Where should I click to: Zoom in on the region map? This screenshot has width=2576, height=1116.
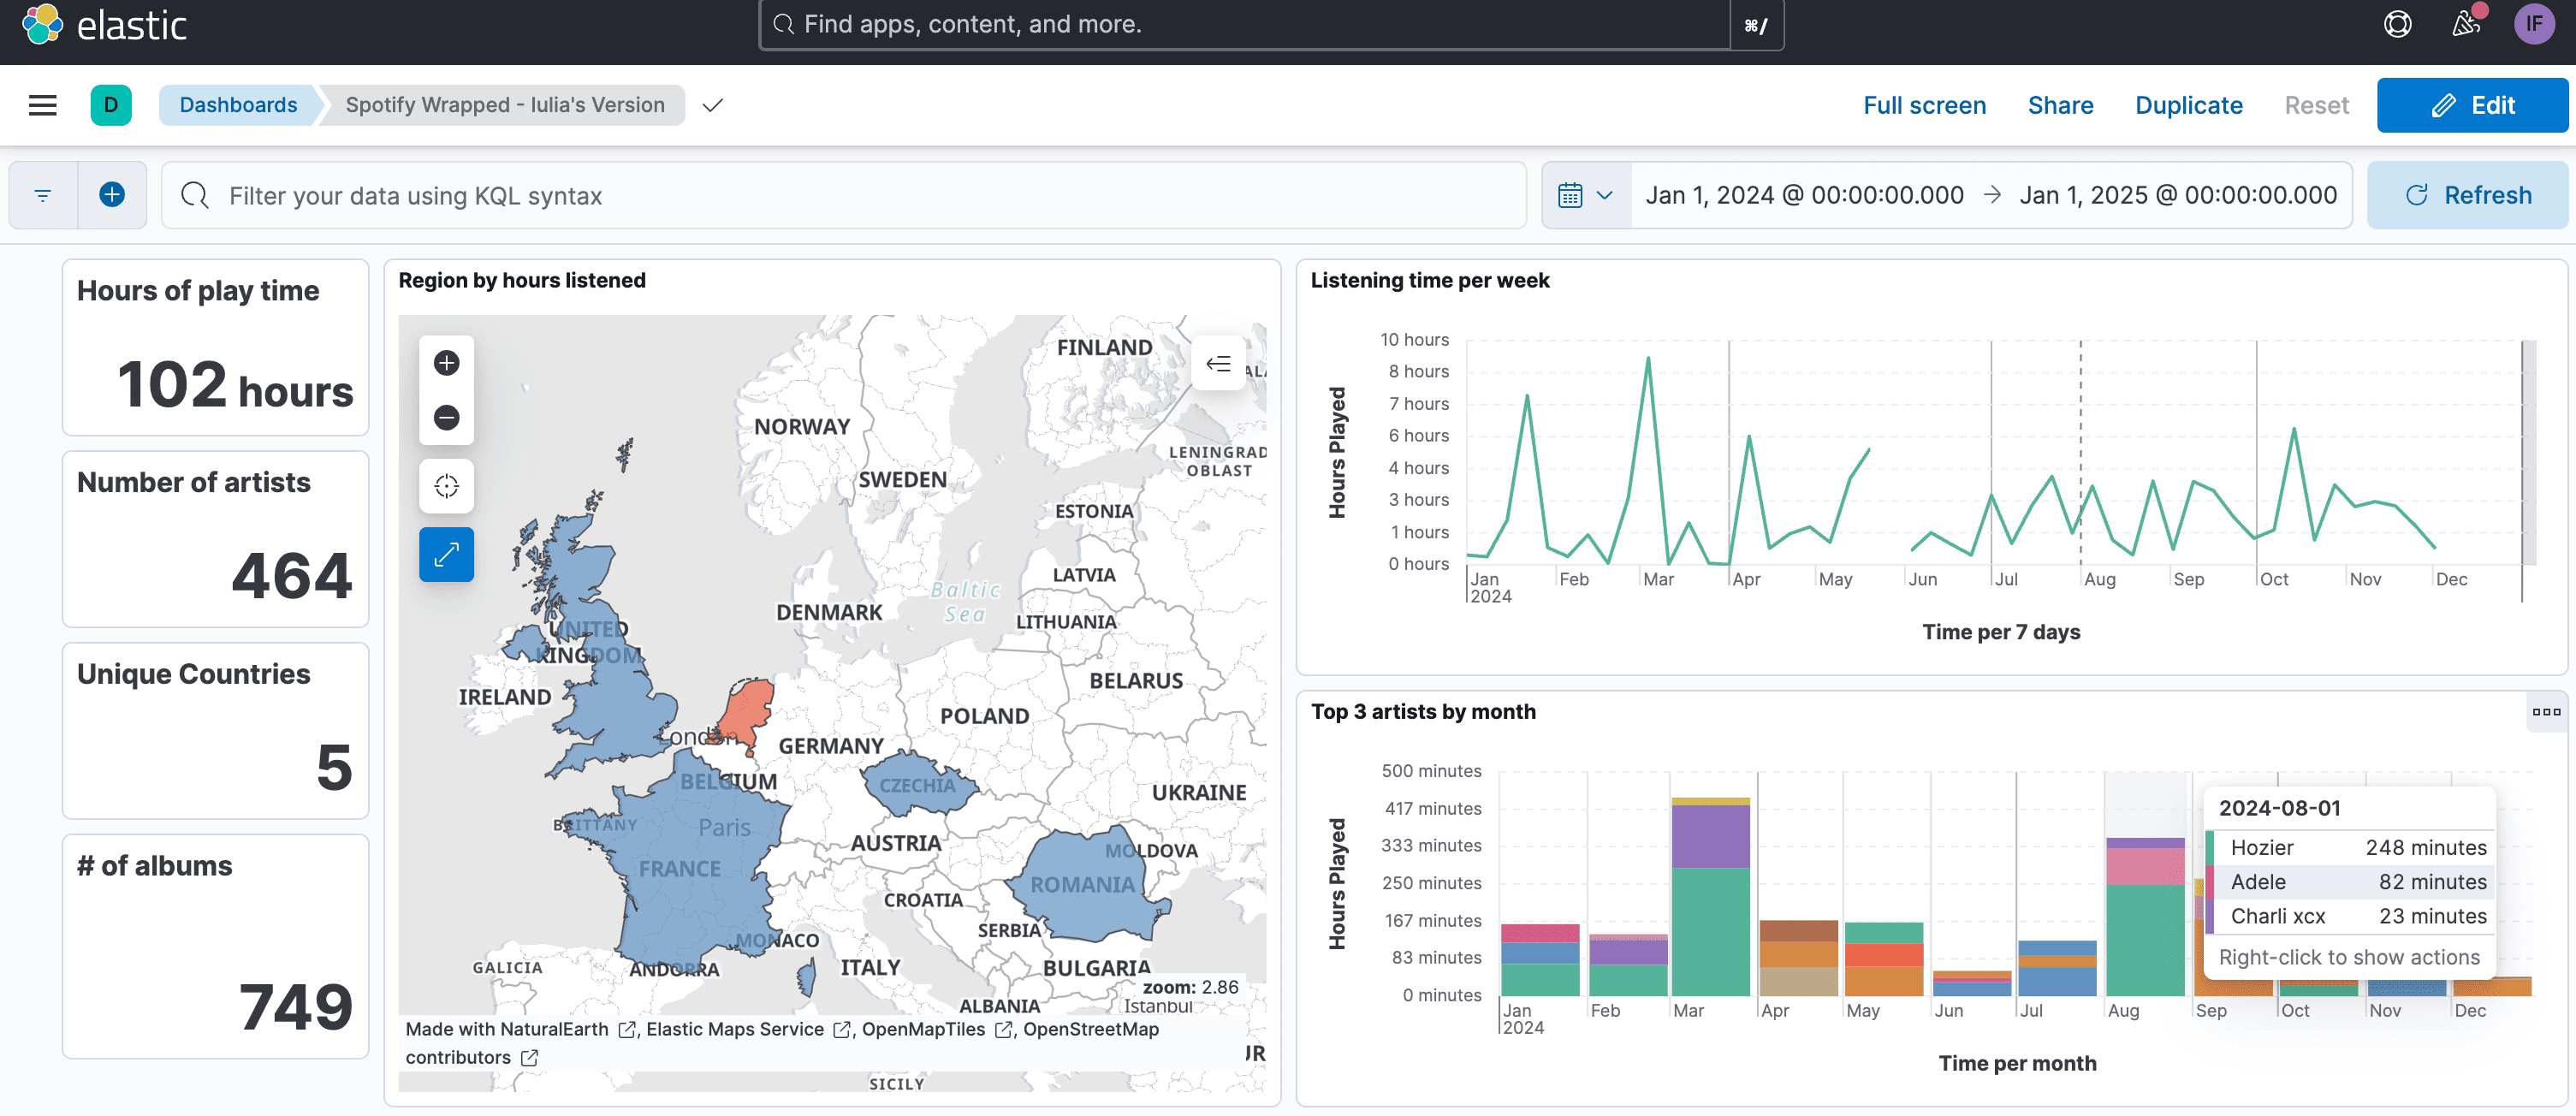446,363
